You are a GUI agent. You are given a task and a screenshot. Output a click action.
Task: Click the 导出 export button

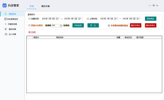pos(93,25)
